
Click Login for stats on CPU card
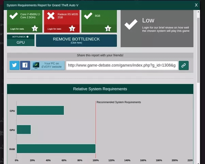pyautogui.click(x=17, y=29)
